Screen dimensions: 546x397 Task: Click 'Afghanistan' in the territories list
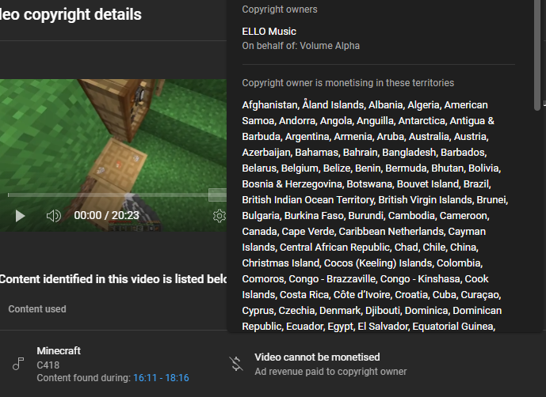click(270, 105)
